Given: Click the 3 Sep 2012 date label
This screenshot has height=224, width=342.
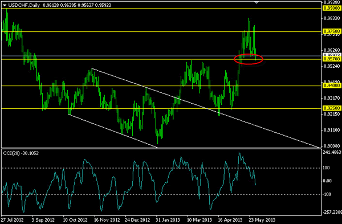Looking at the screenshot, I should coord(43,219).
